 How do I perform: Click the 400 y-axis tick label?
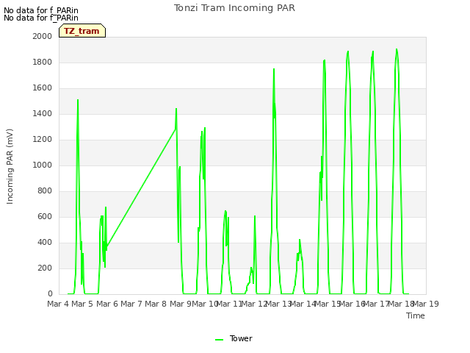point(45,243)
